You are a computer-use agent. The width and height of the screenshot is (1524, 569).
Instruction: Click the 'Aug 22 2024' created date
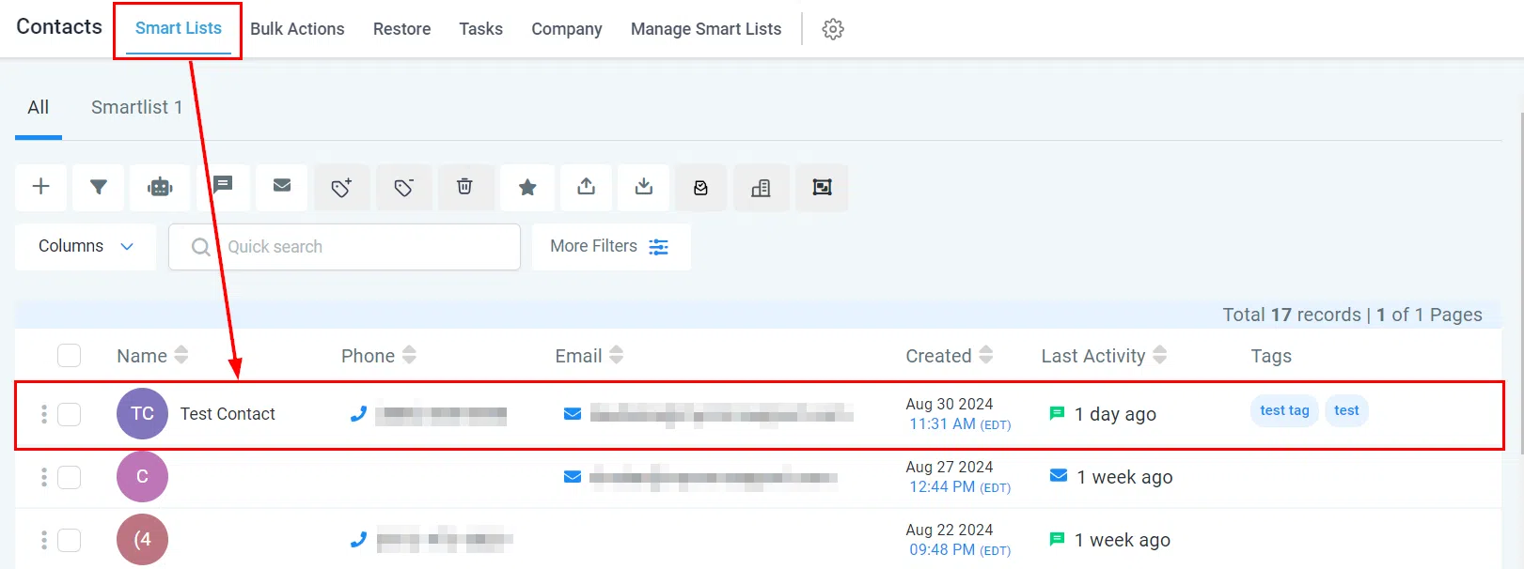point(949,530)
